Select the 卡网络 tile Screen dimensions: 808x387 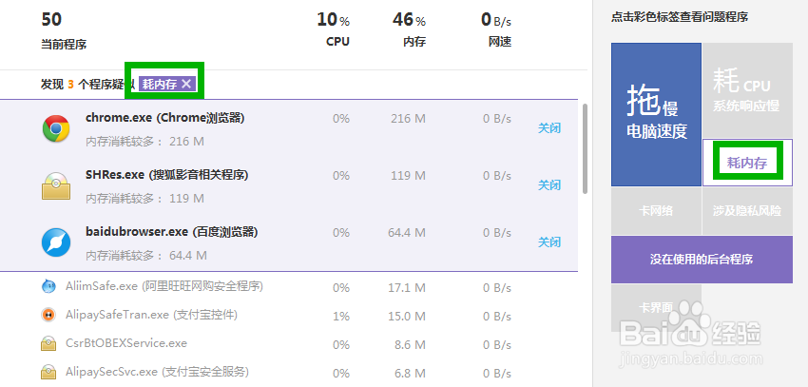pos(656,211)
